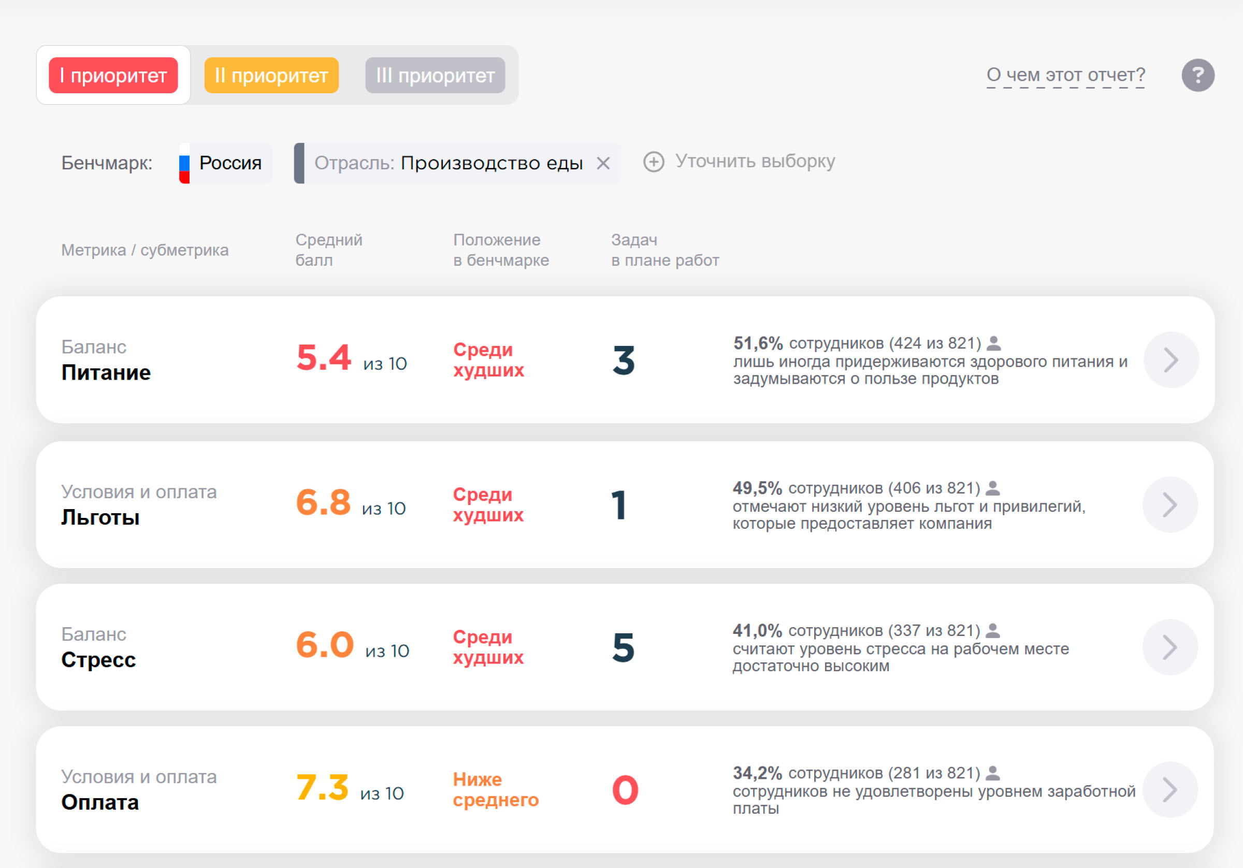Click task count 0 in Оплата row
Screen dimensions: 1243x868
(x=625, y=789)
